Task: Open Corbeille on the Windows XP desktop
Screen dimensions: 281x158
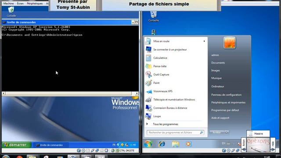Action: (11, 11)
